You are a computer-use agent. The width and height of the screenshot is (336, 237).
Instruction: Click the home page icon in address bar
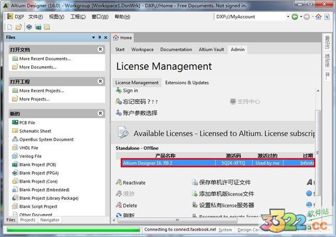(318, 17)
